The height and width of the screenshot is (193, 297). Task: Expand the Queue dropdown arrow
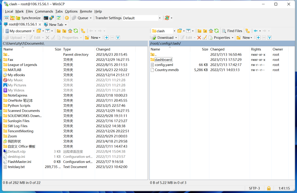[x=91, y=18]
